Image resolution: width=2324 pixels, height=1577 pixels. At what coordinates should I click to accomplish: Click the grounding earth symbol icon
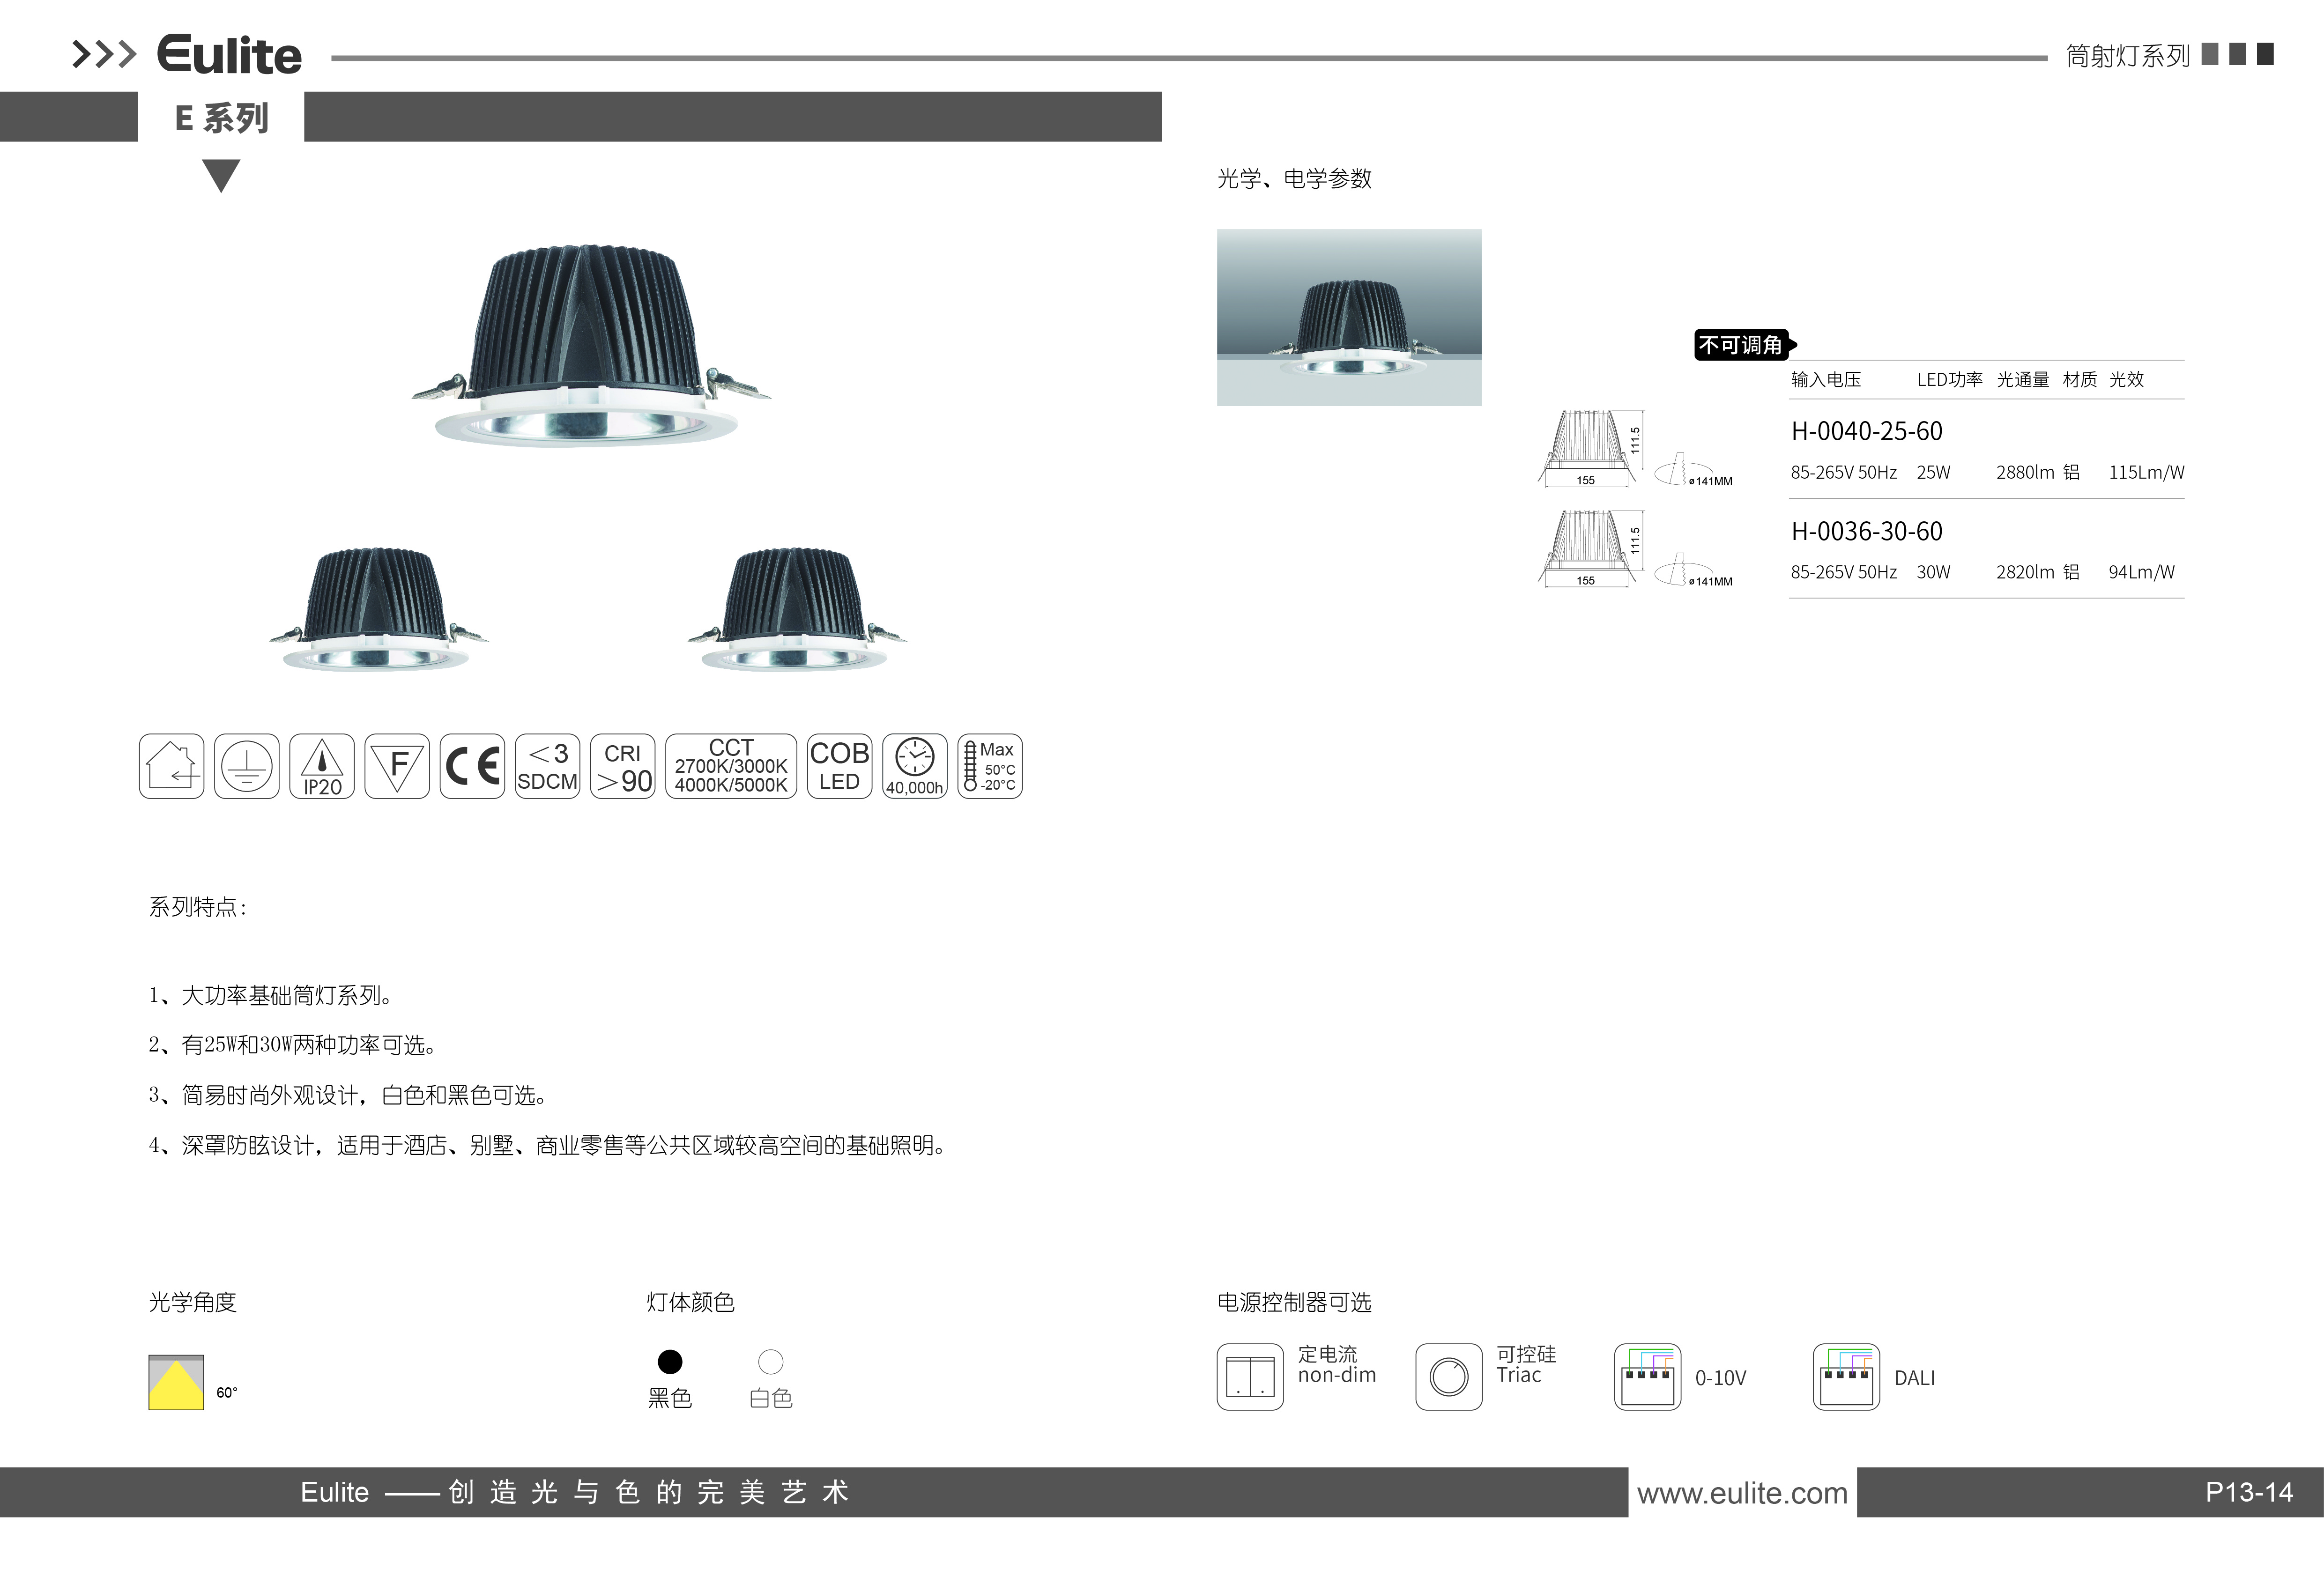tap(246, 766)
